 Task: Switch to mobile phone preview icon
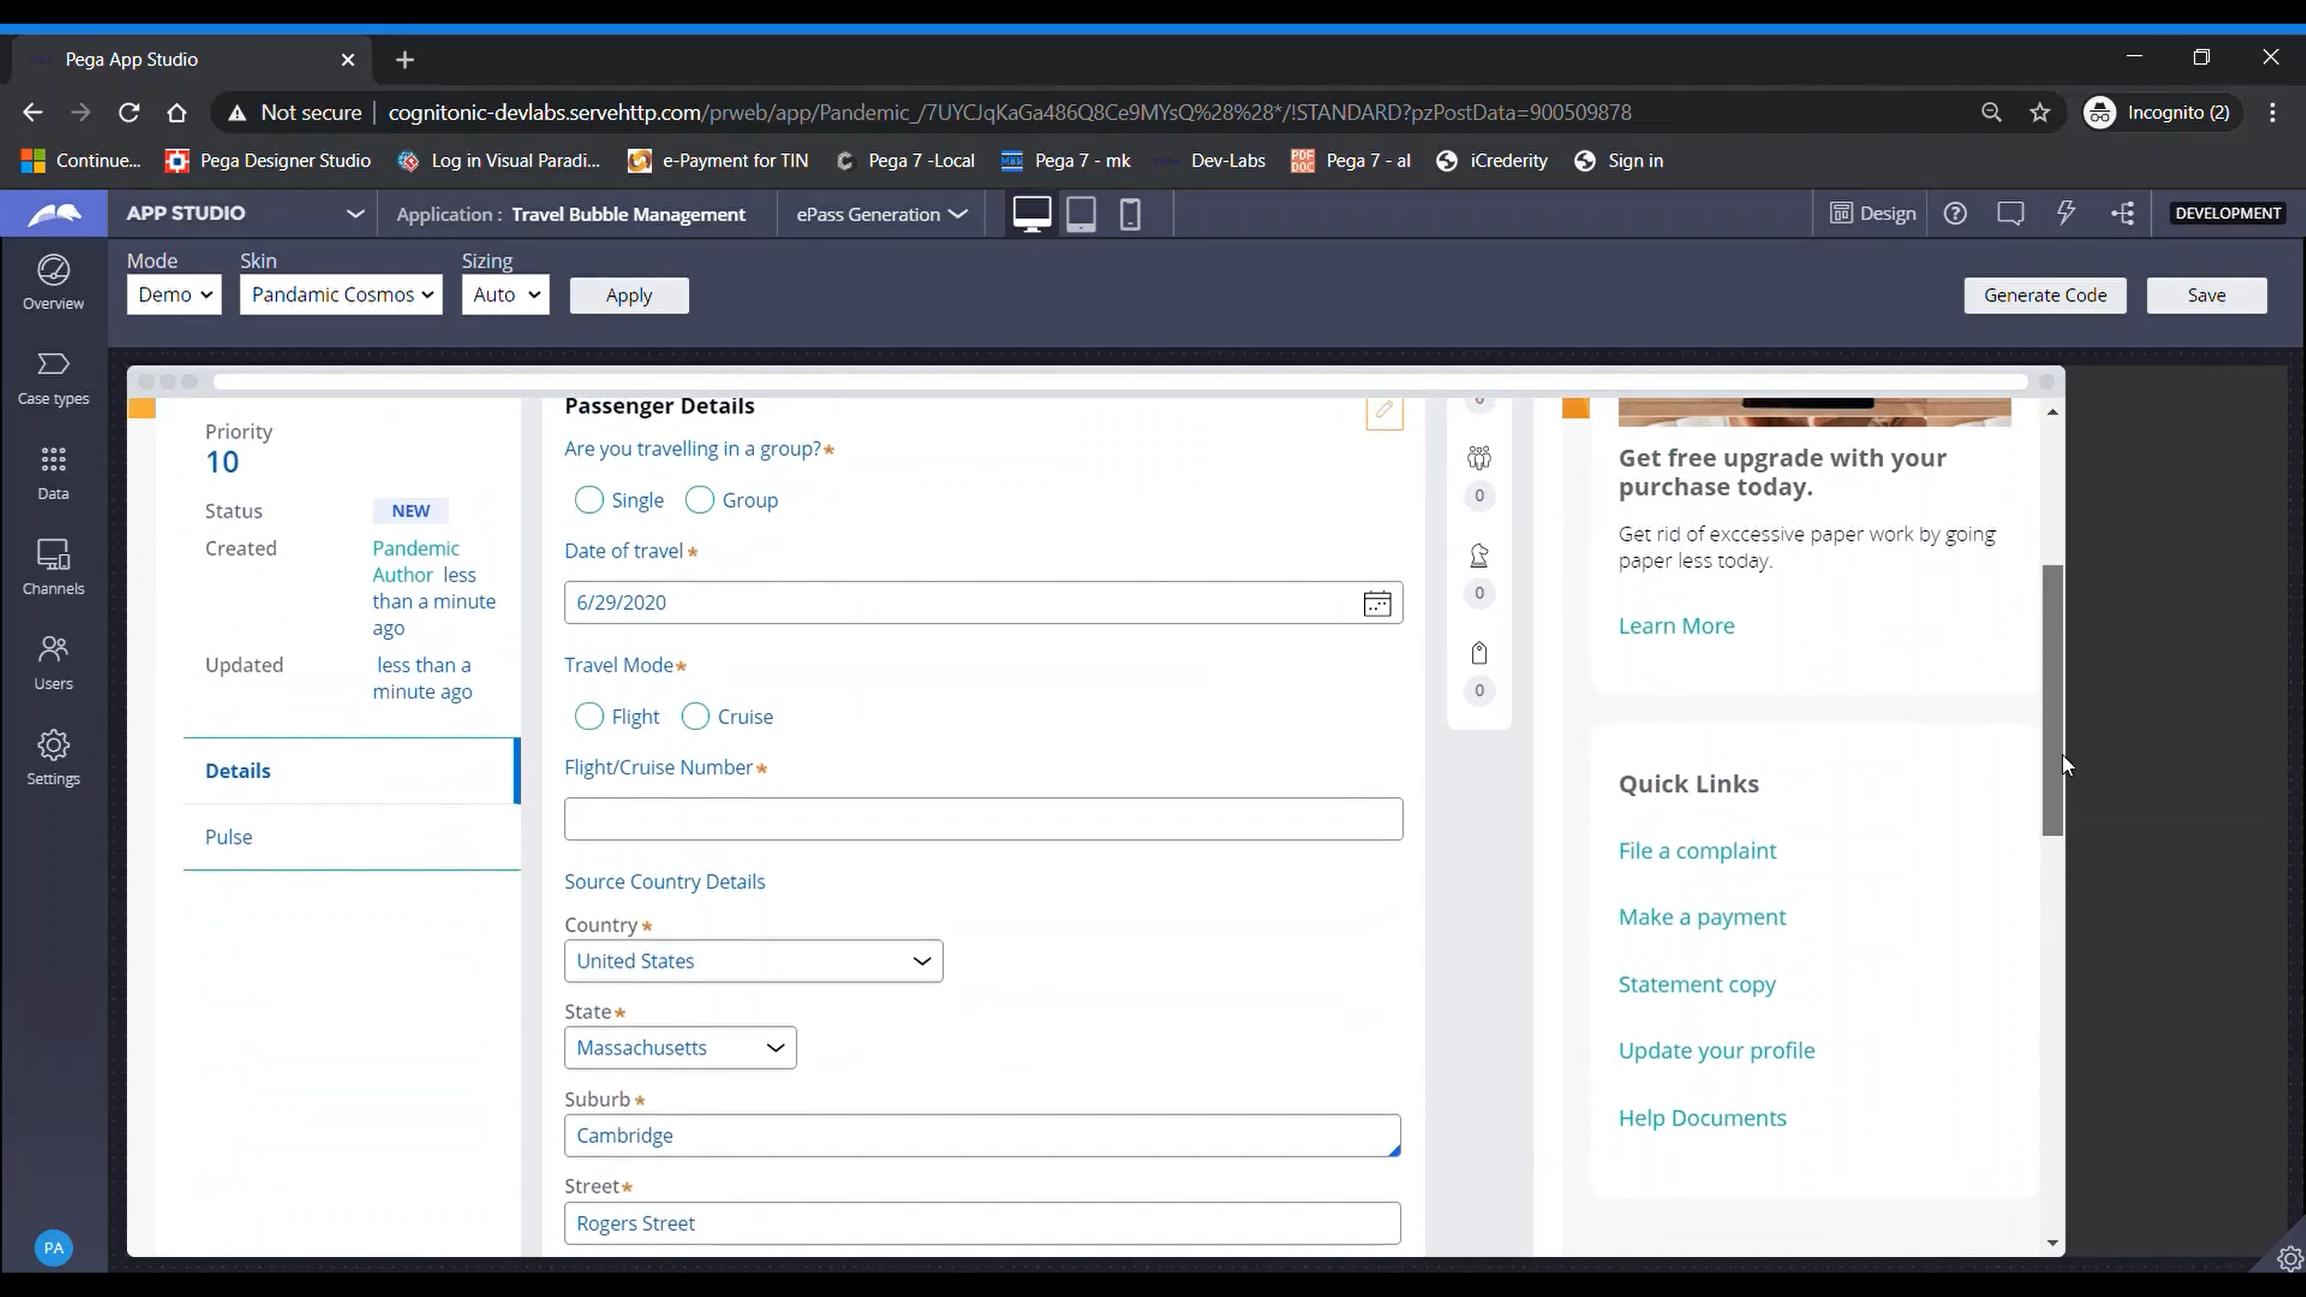(x=1130, y=214)
